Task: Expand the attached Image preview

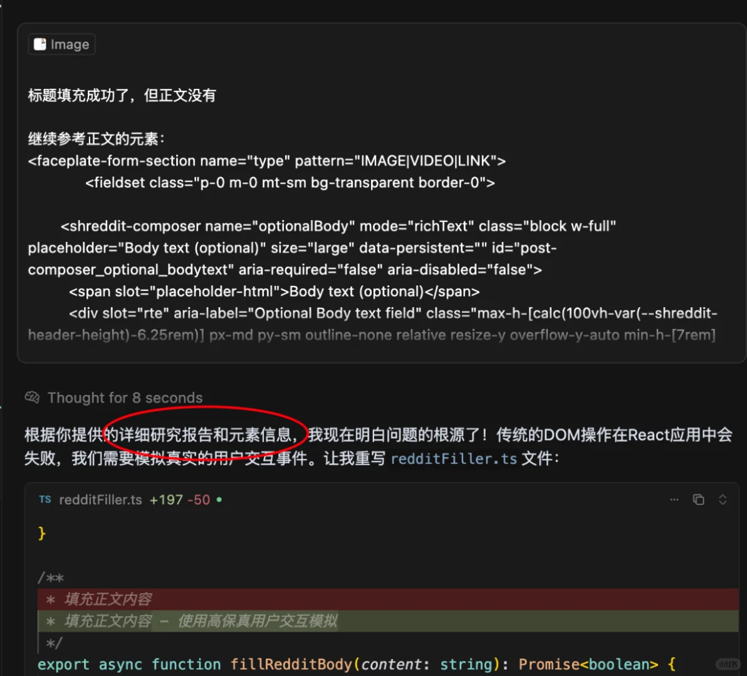Action: click(x=61, y=44)
